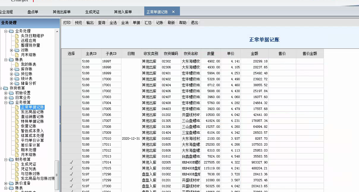Expand the 对账 tree node

[12, 50]
